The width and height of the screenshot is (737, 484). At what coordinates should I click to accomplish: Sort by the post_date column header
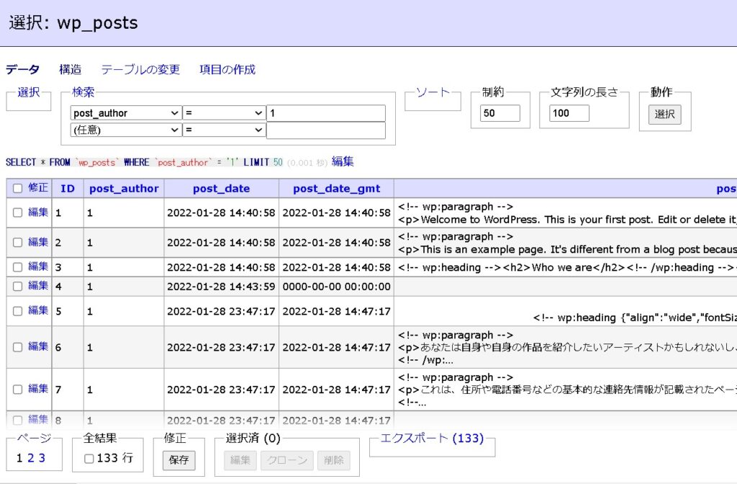(x=221, y=189)
